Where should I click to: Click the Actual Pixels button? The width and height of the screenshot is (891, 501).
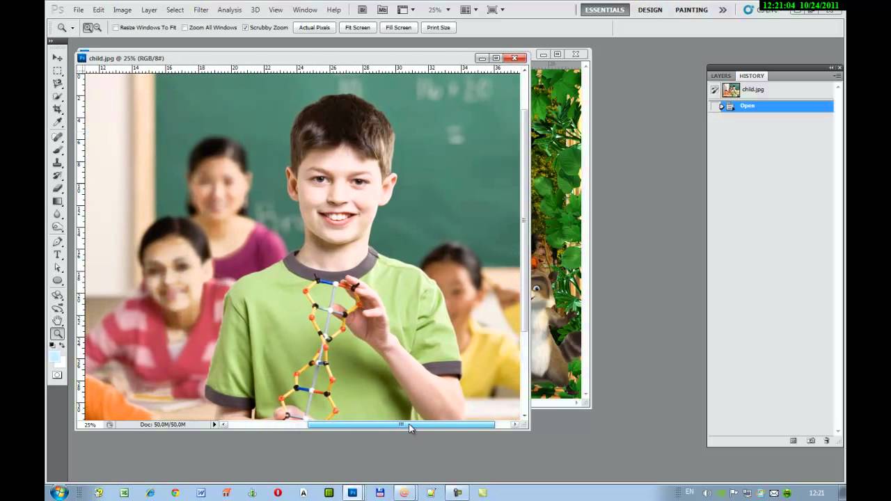click(315, 28)
